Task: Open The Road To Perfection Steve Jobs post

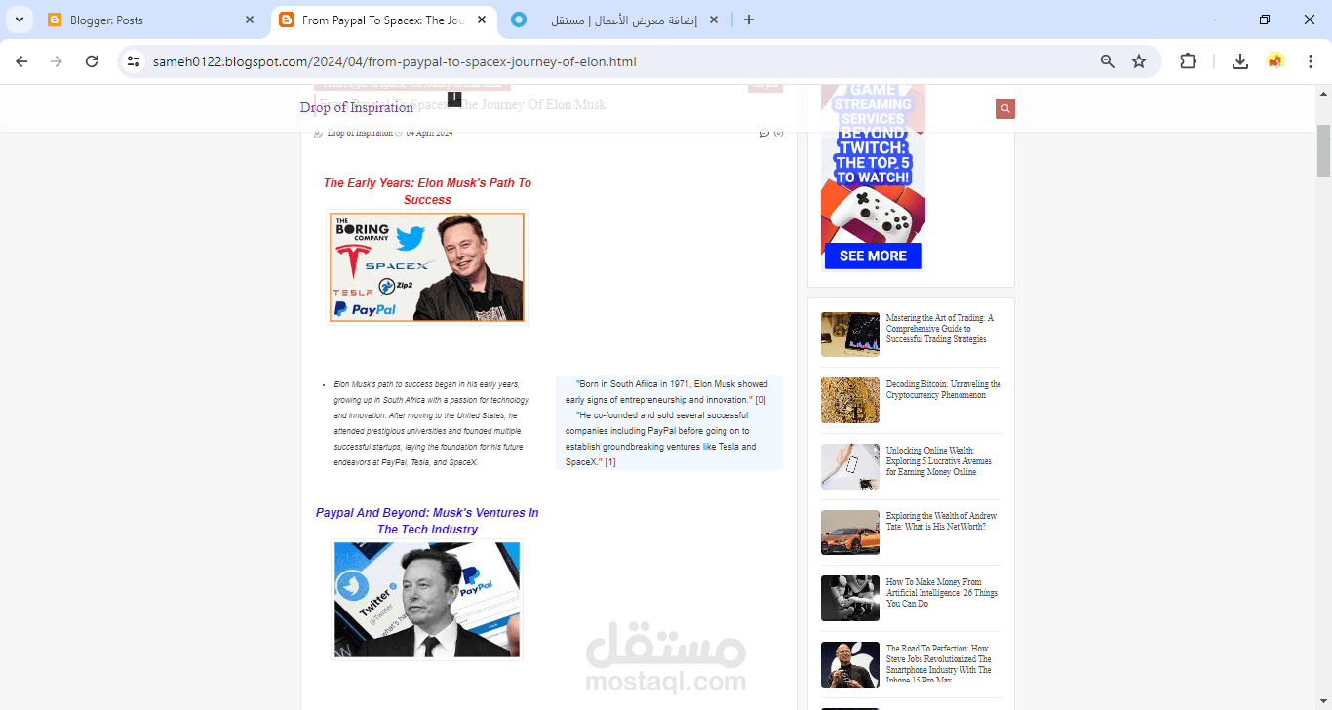Action: [x=939, y=663]
